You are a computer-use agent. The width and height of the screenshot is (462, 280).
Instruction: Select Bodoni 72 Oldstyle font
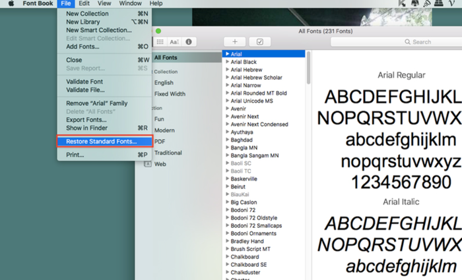pos(253,217)
